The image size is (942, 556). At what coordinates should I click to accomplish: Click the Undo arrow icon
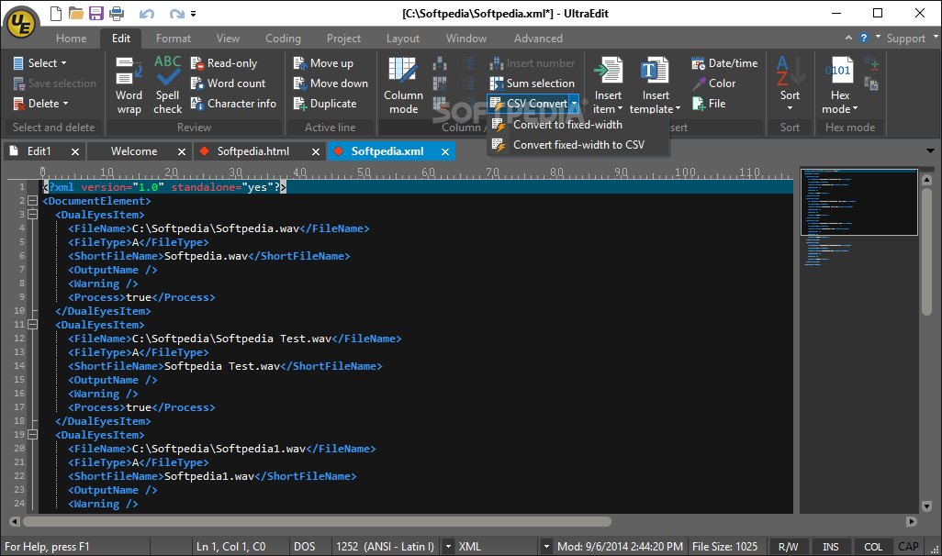pyautogui.click(x=147, y=13)
